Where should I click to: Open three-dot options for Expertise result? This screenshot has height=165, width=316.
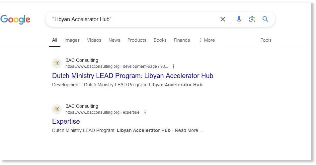pyautogui.click(x=145, y=112)
